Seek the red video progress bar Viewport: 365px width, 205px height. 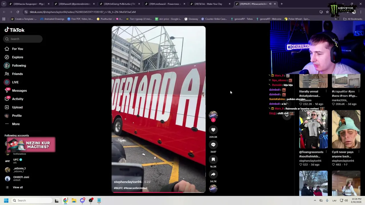point(159,192)
